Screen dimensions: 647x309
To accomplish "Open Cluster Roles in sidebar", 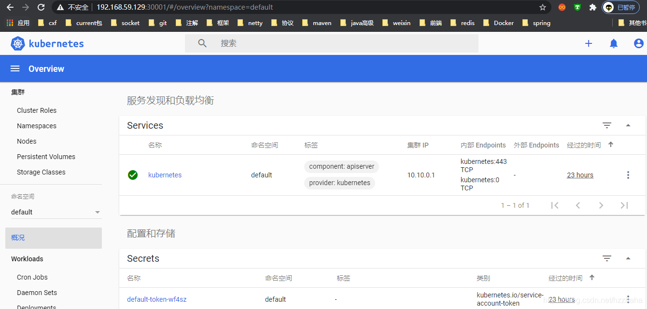I will (37, 110).
